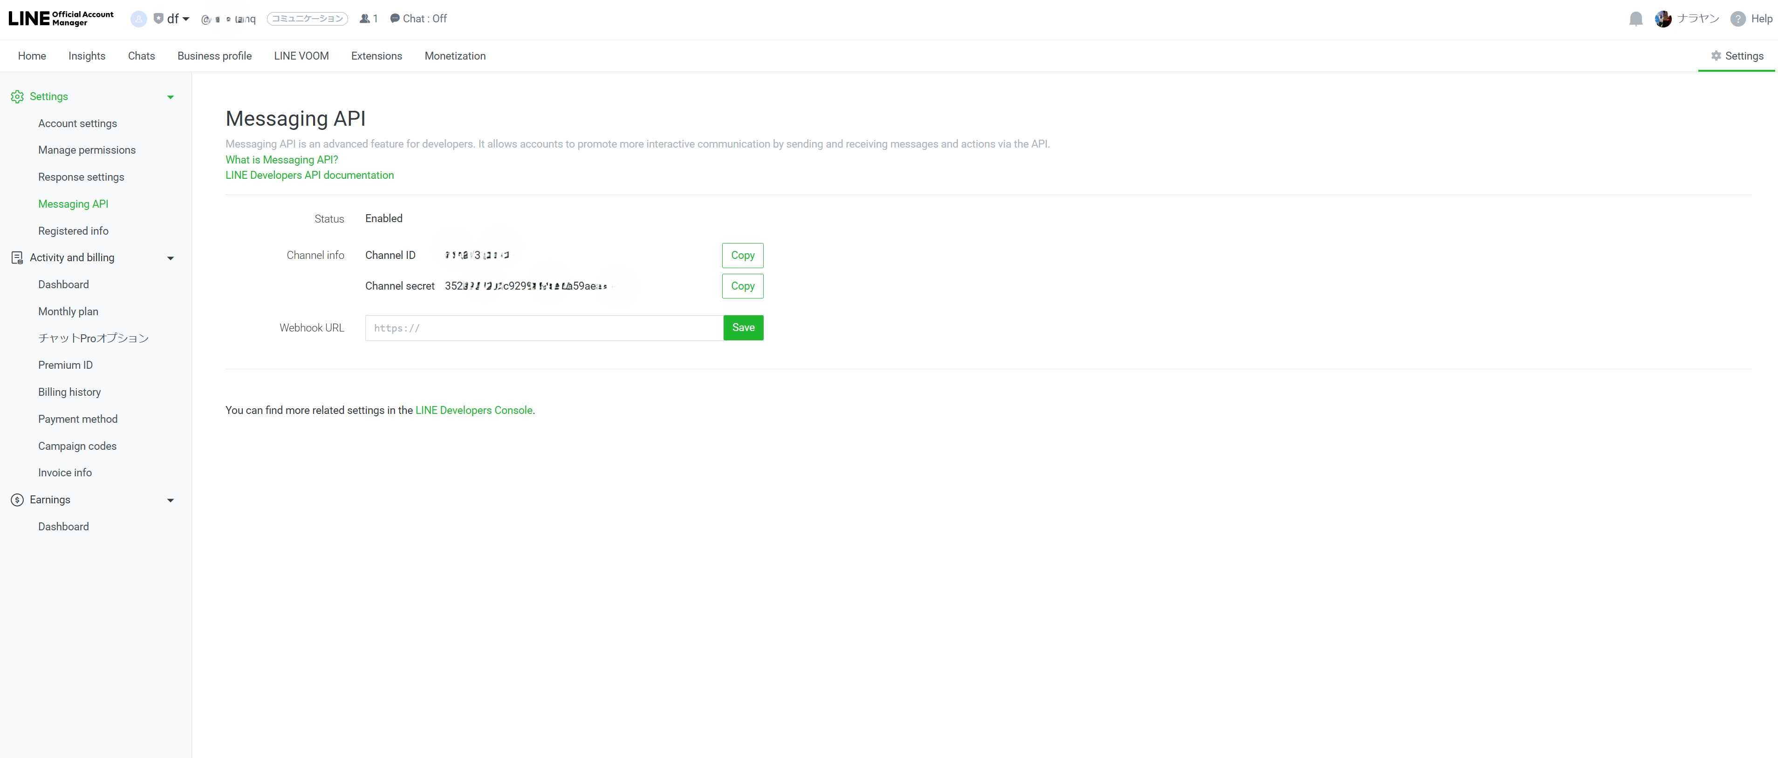Open the df account switcher dropdown
This screenshot has width=1778, height=758.
click(x=178, y=19)
